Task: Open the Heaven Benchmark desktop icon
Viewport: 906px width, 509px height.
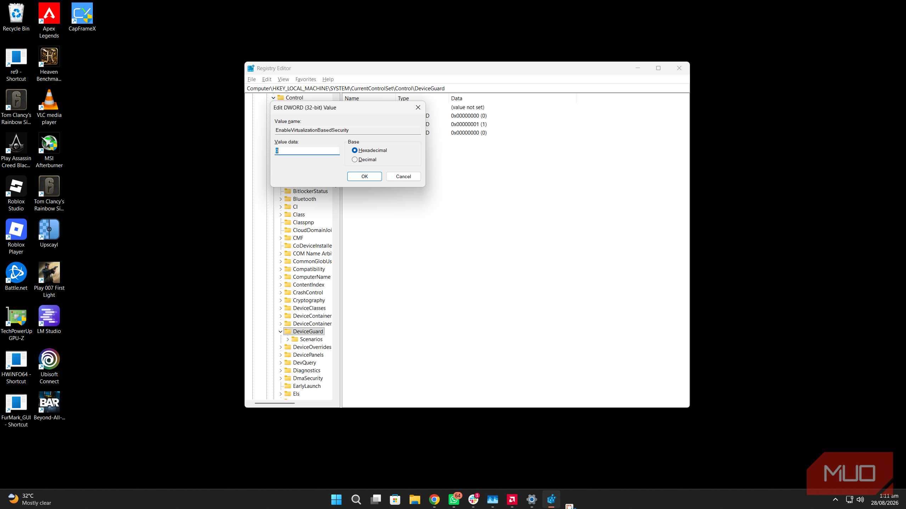Action: coord(49,64)
